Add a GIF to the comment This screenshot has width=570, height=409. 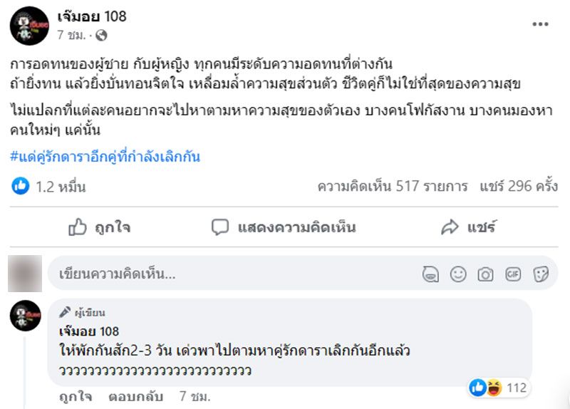point(513,274)
